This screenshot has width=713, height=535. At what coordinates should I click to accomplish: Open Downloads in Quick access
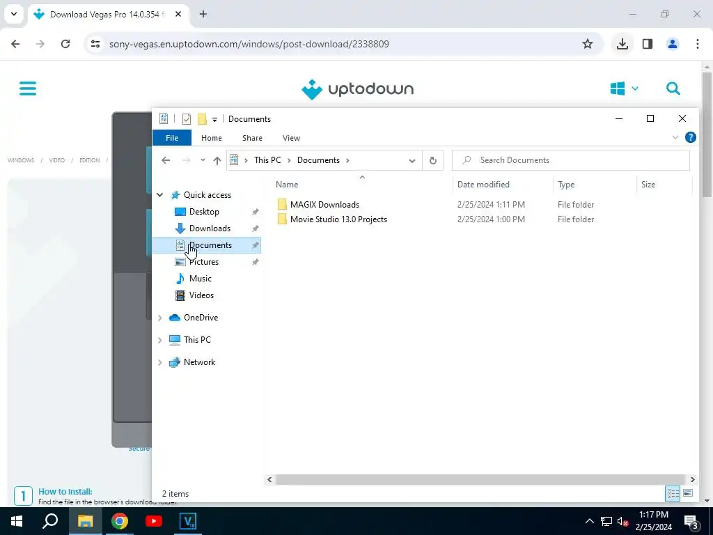click(x=210, y=228)
